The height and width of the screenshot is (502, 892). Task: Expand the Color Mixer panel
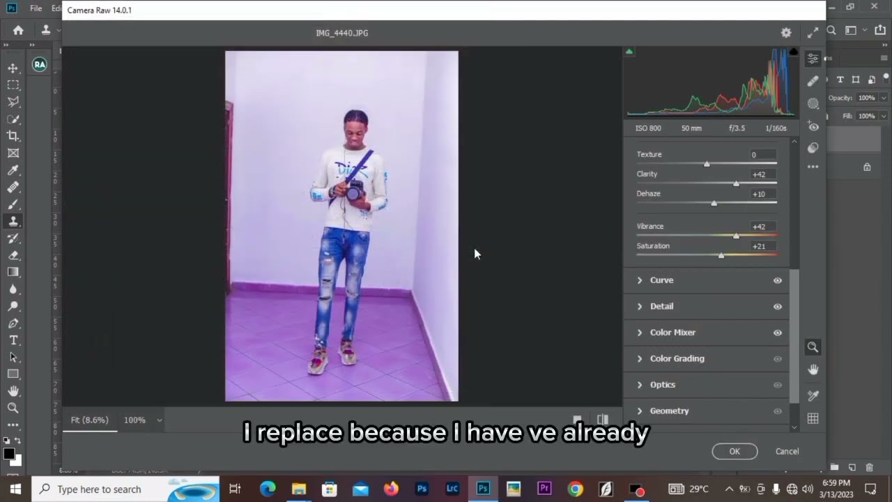pos(640,333)
